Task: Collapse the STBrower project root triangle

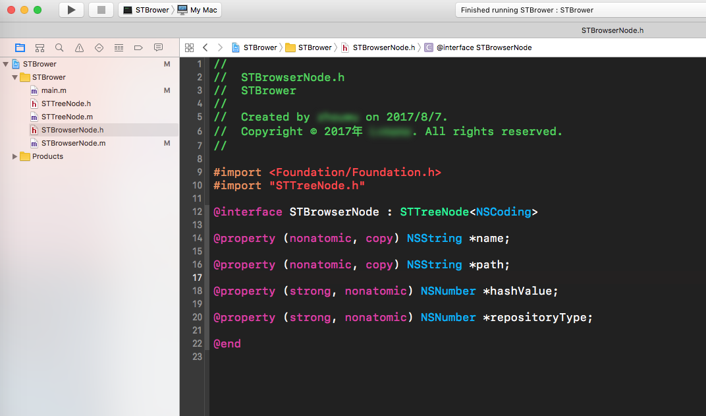Action: (x=6, y=64)
